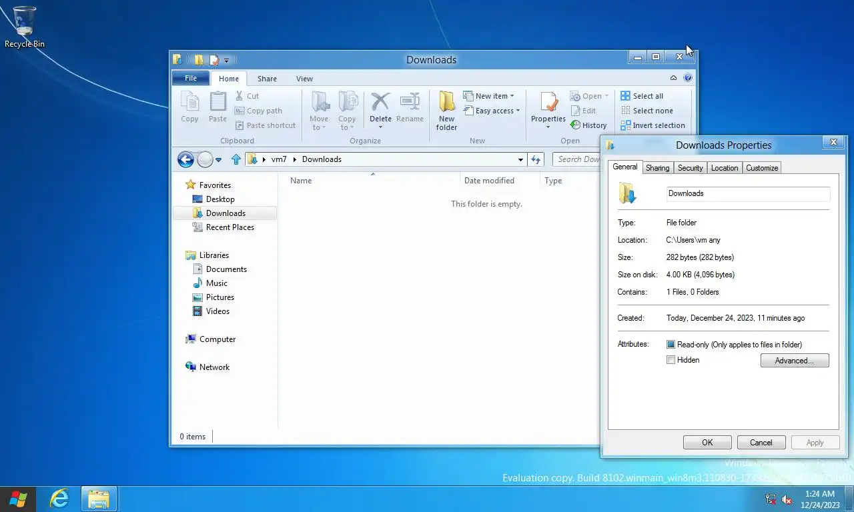Screen dimensions: 854x512
Task: Open ribbon Help question mark icon
Action: [x=688, y=78]
